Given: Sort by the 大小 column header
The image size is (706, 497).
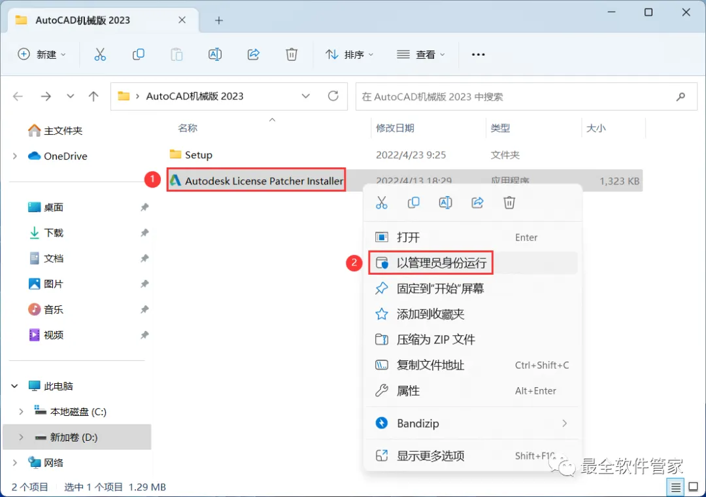Looking at the screenshot, I should (x=596, y=128).
